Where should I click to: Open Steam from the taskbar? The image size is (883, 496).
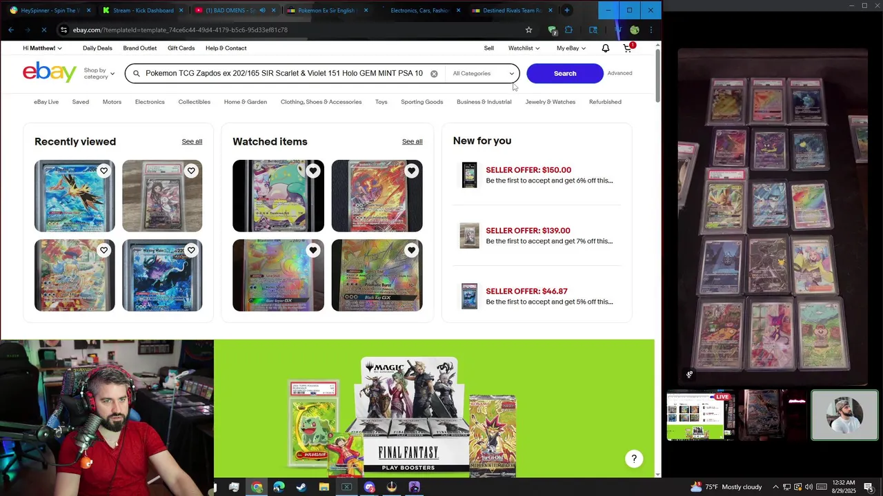coord(301,487)
